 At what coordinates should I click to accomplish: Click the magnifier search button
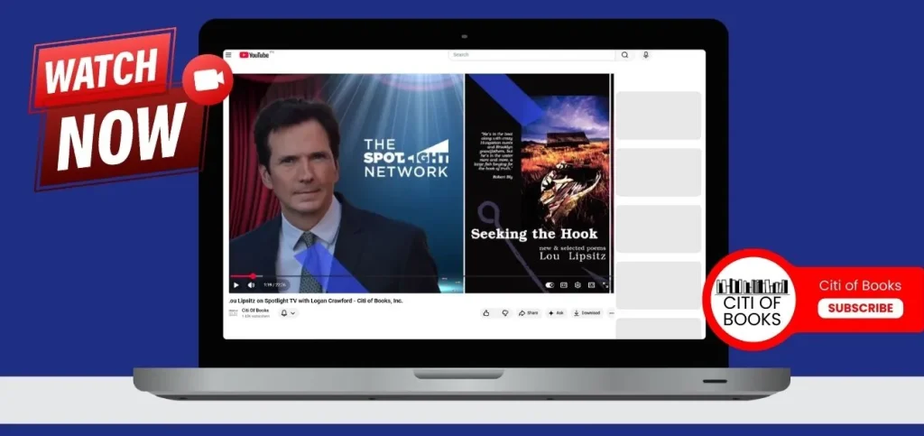click(x=624, y=55)
